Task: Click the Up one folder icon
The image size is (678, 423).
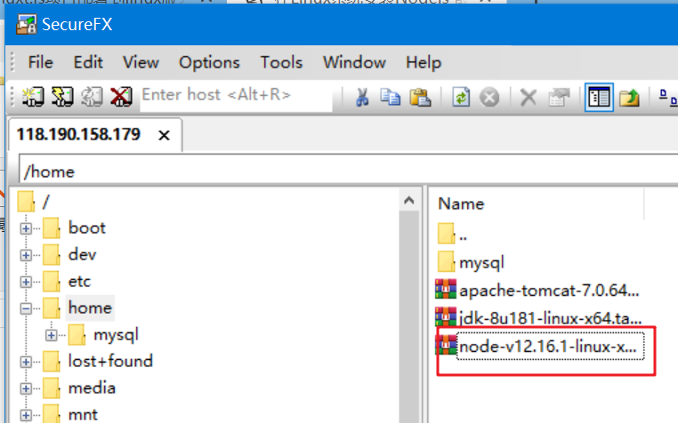Action: [x=629, y=97]
